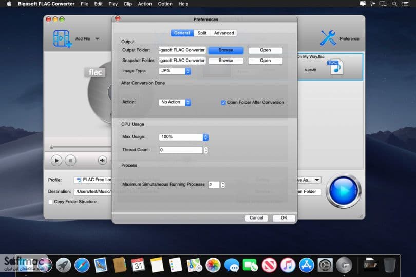The height and width of the screenshot is (277, 416).
Task: Click Open Folder button in main window
Action: point(309,191)
